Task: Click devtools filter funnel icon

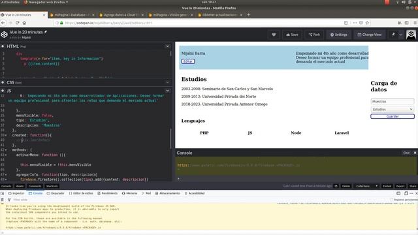Action: click(x=9, y=200)
